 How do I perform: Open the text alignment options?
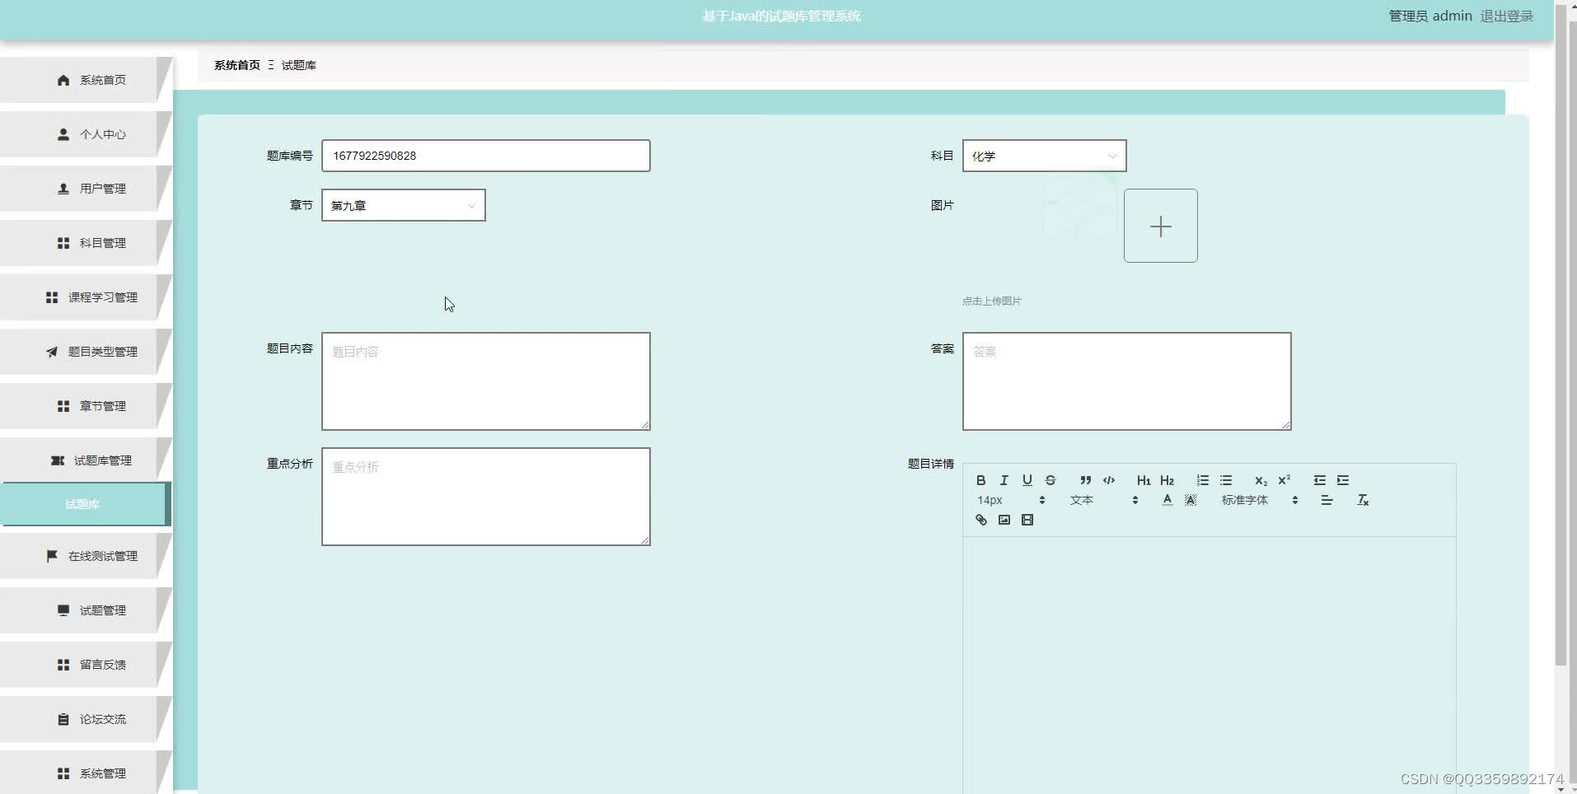click(1327, 500)
